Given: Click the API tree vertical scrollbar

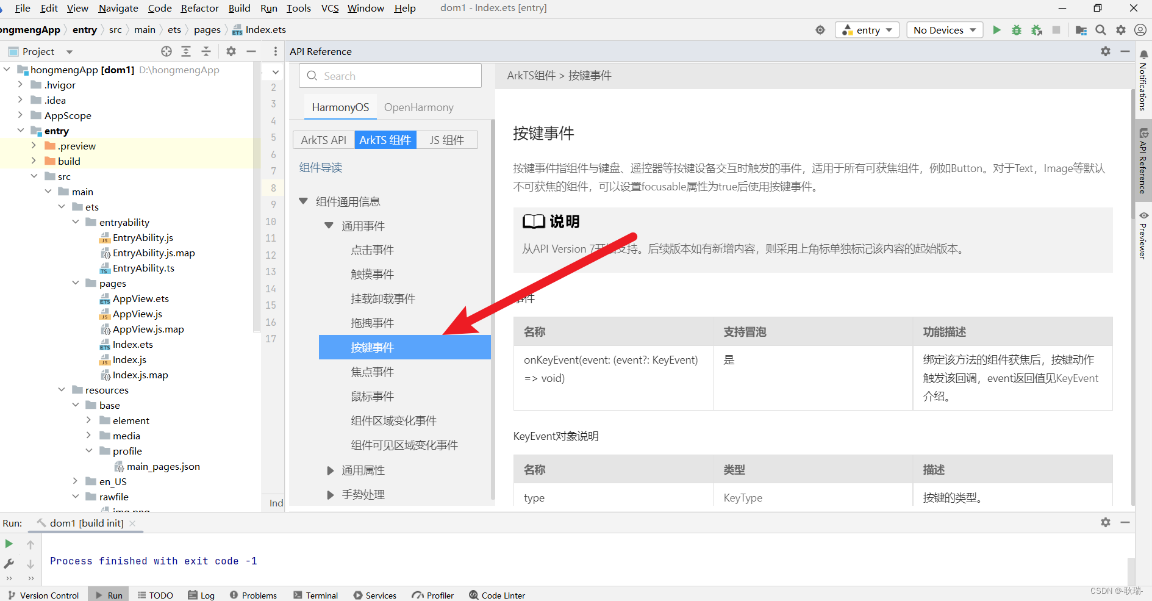Looking at the screenshot, I should 493,310.
